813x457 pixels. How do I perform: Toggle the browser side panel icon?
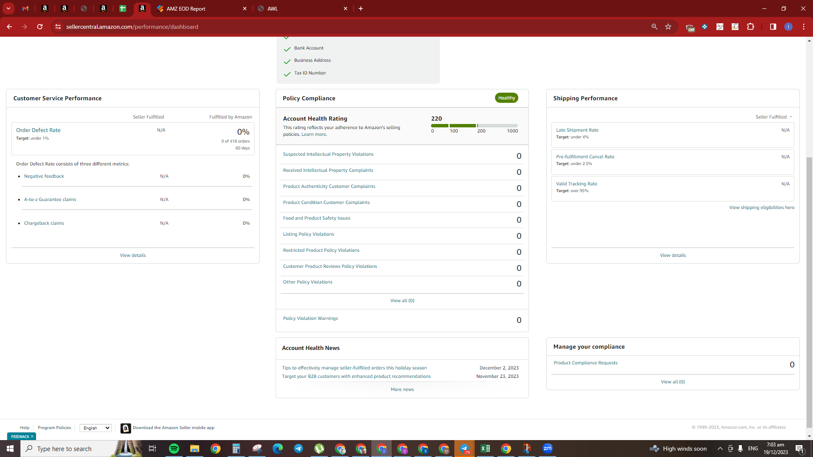pos(773,27)
